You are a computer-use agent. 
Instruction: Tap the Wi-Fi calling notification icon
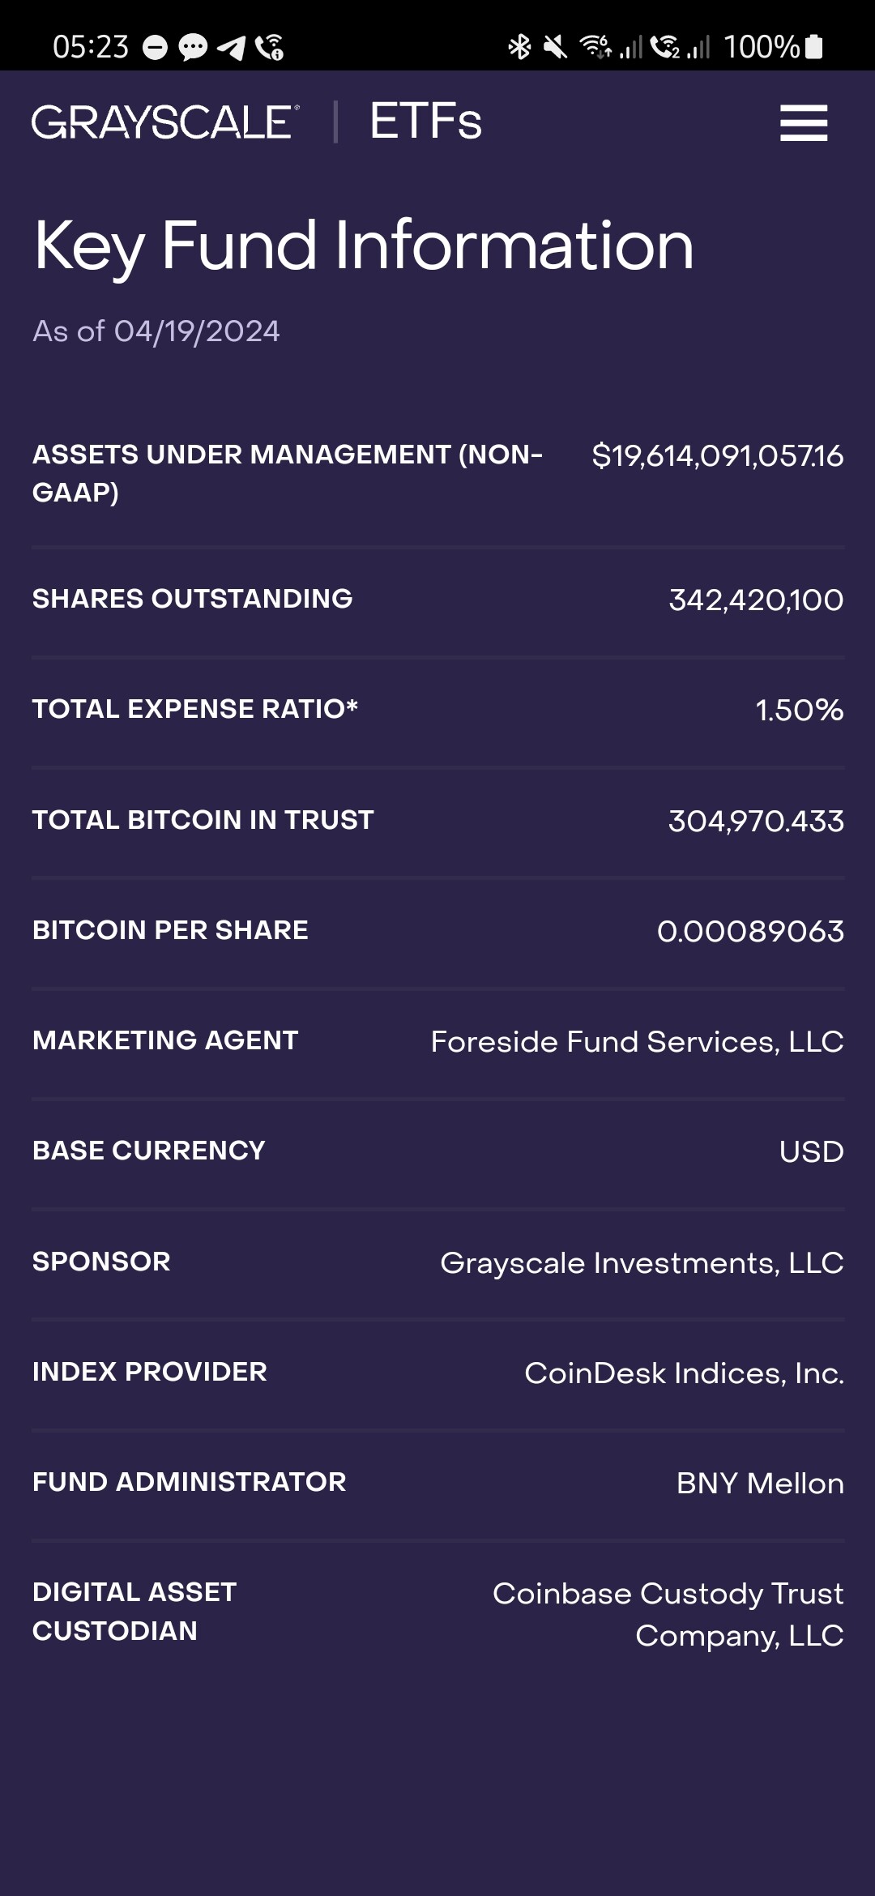(x=270, y=48)
